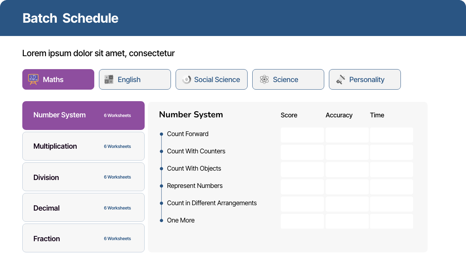Click the Social Science ring icon
The image size is (466, 270).
186,80
